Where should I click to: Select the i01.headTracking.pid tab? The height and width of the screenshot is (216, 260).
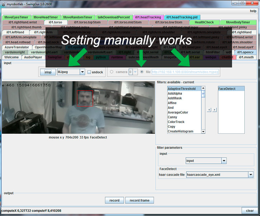coord(182,17)
